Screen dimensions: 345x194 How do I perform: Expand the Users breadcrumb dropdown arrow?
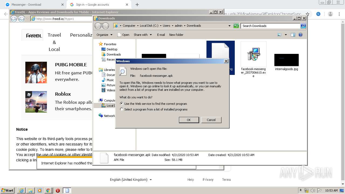click(172, 26)
